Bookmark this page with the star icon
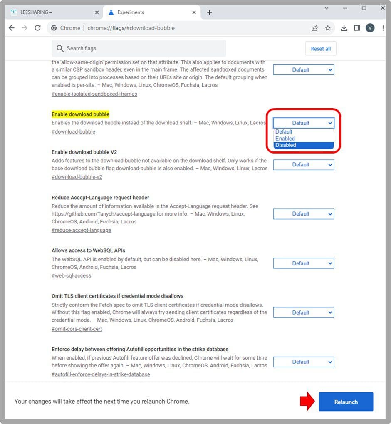The width and height of the screenshot is (391, 424). pyautogui.click(x=328, y=28)
